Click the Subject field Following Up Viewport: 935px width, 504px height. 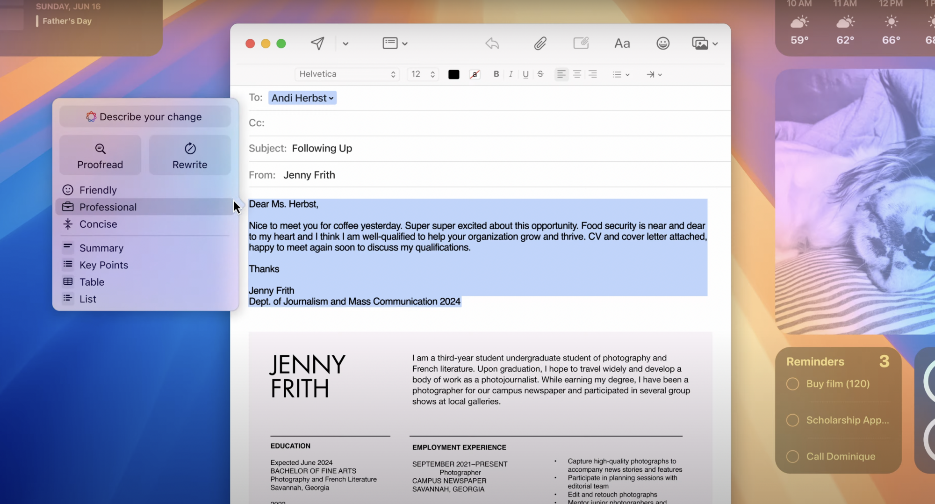tap(322, 148)
